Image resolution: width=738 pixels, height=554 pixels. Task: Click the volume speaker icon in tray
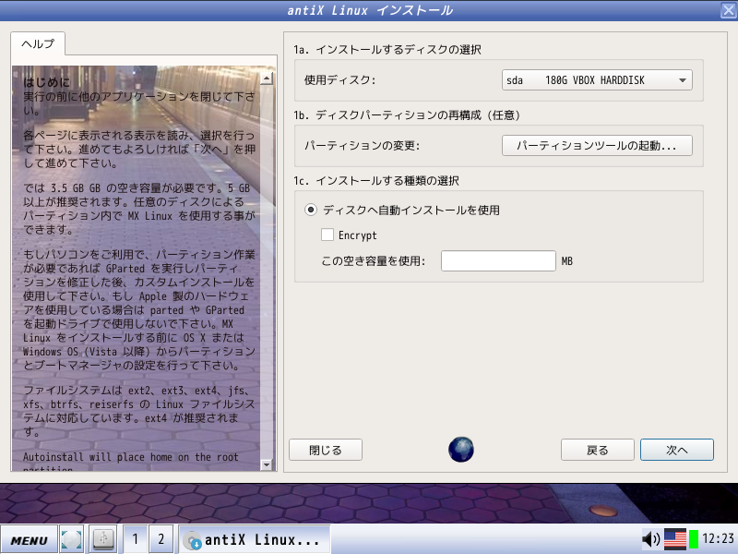coord(651,539)
